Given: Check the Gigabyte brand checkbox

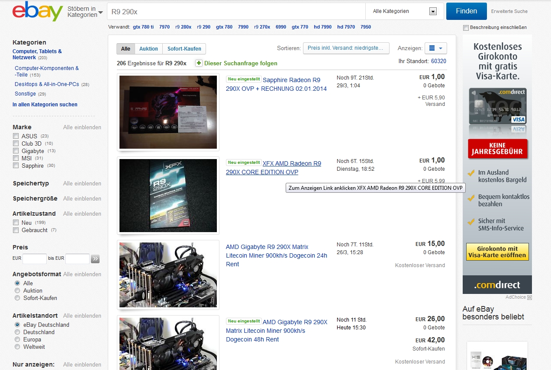Looking at the screenshot, I should point(16,151).
